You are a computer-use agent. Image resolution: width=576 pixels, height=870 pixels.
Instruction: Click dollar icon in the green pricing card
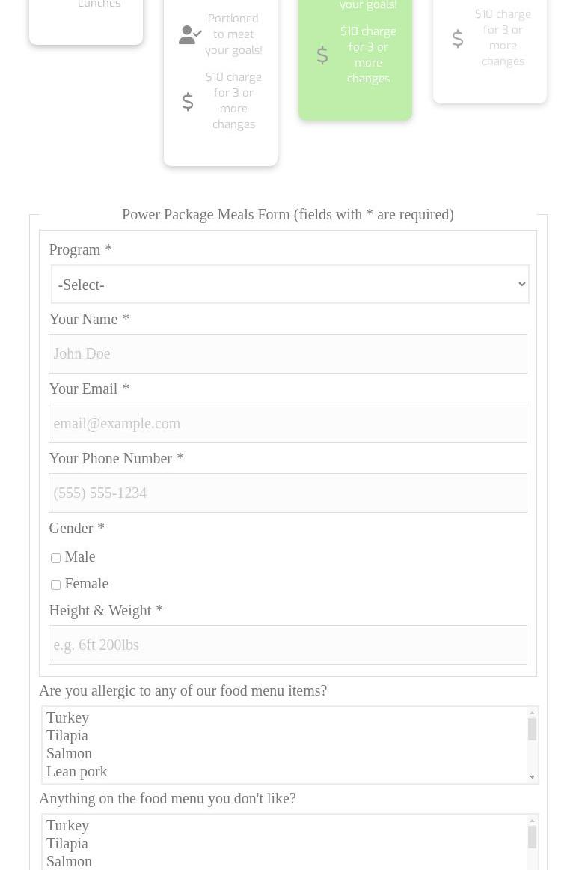(x=322, y=55)
